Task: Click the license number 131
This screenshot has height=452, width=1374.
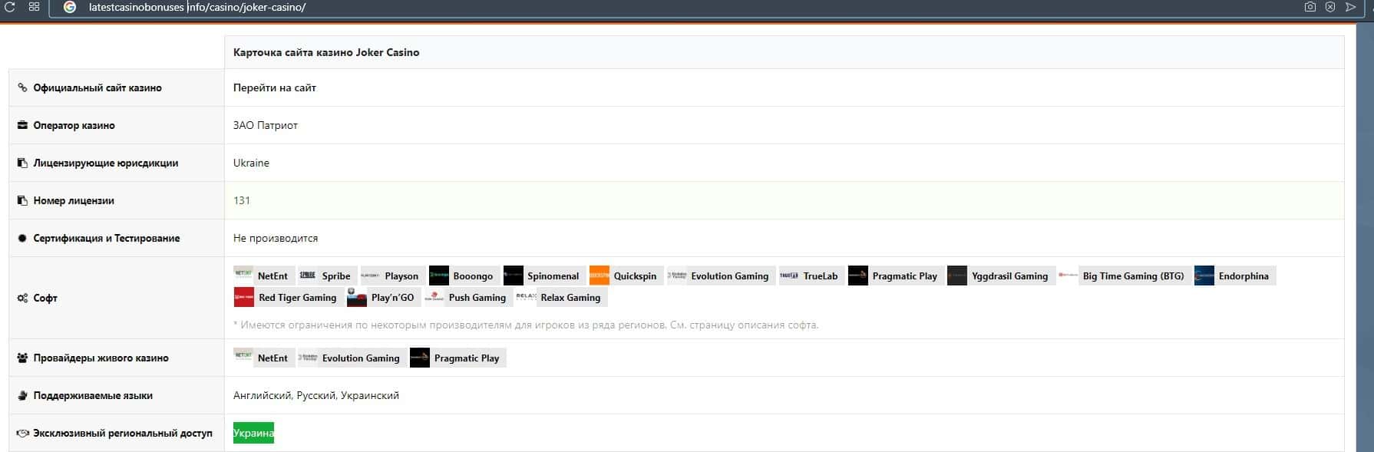Action: tap(242, 200)
